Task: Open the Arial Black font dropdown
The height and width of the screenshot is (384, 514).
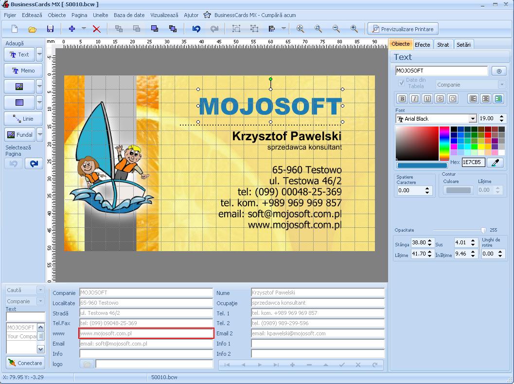Action: click(472, 118)
